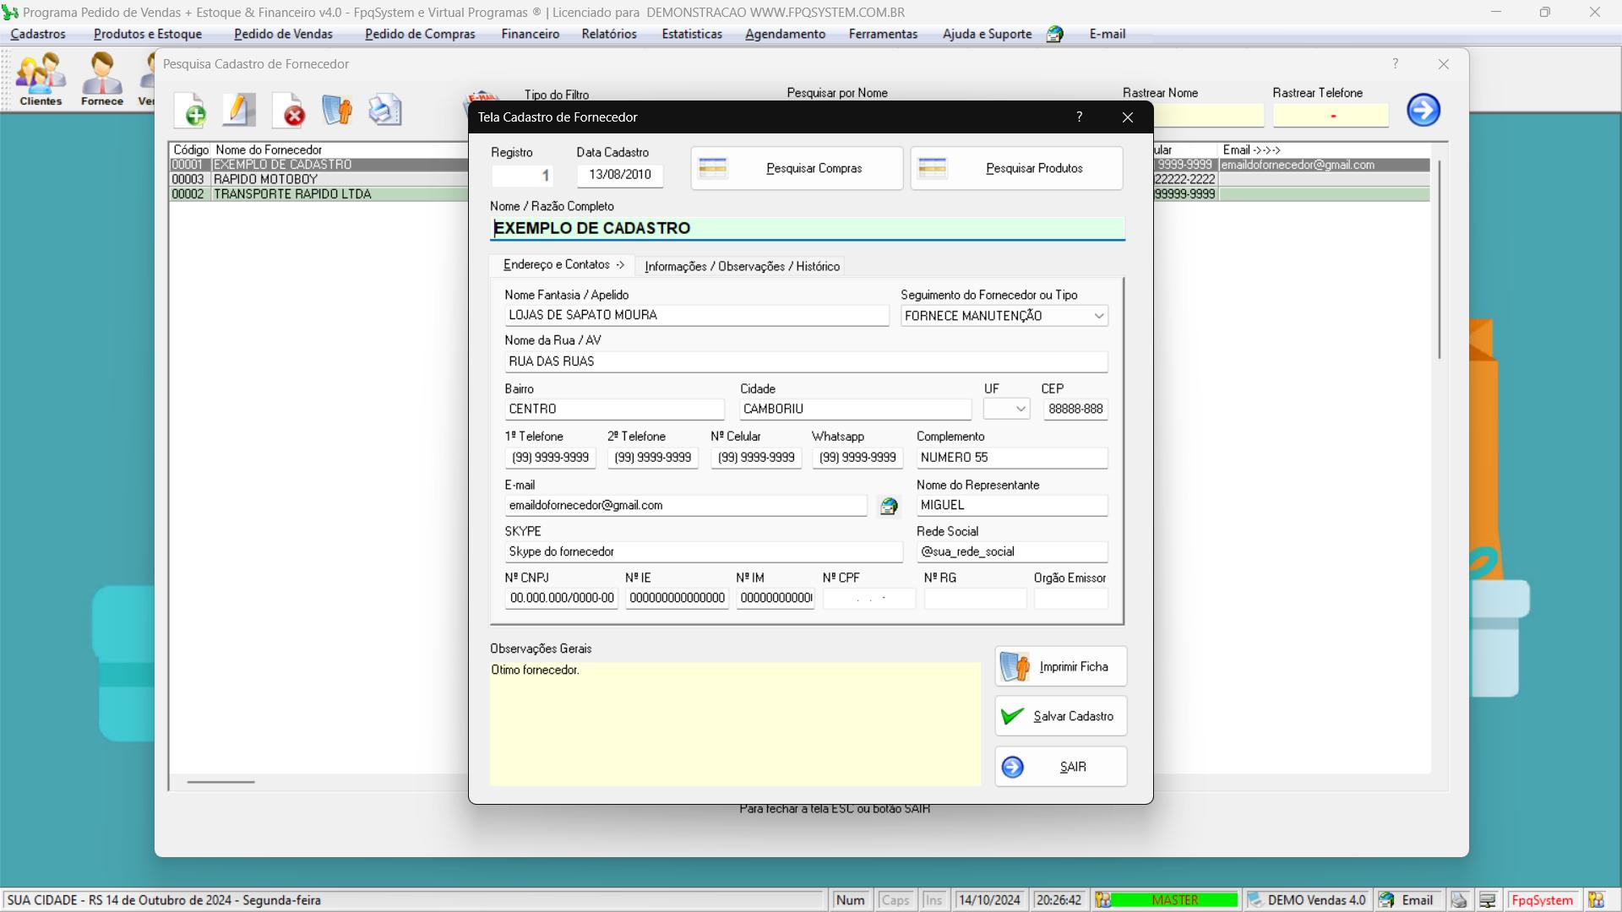Click the FpqSystem link in status bar

pos(1543,900)
